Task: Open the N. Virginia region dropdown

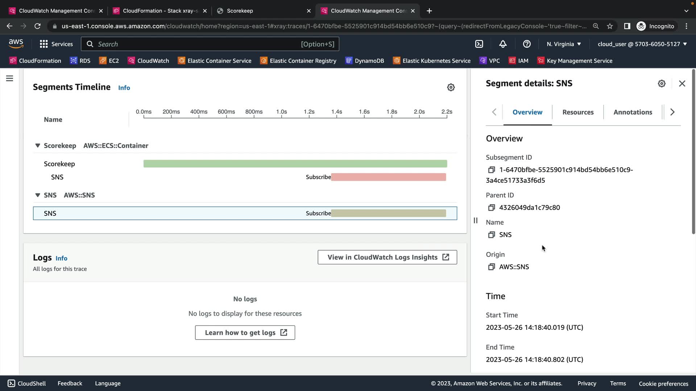Action: point(564,44)
